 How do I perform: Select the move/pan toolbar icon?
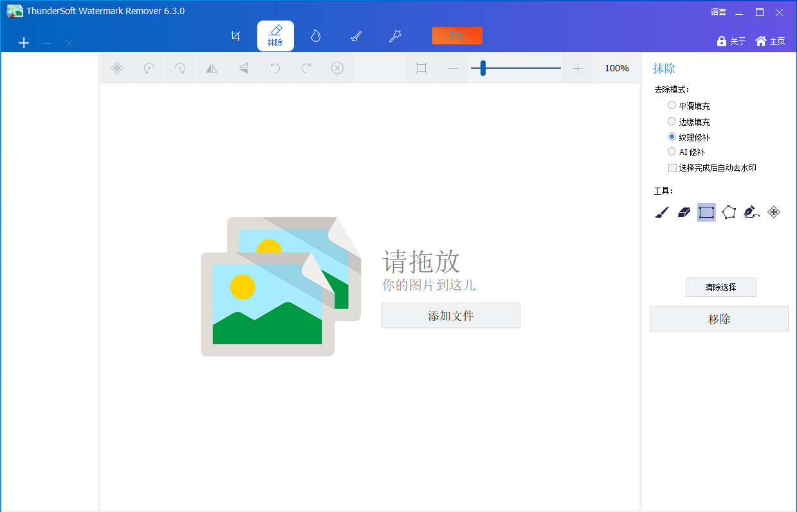(117, 68)
